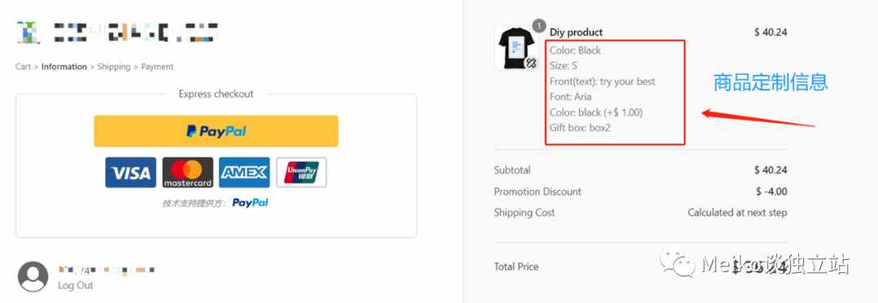Image resolution: width=878 pixels, height=303 pixels.
Task: Click the WeChat watermark icon
Action: click(677, 264)
